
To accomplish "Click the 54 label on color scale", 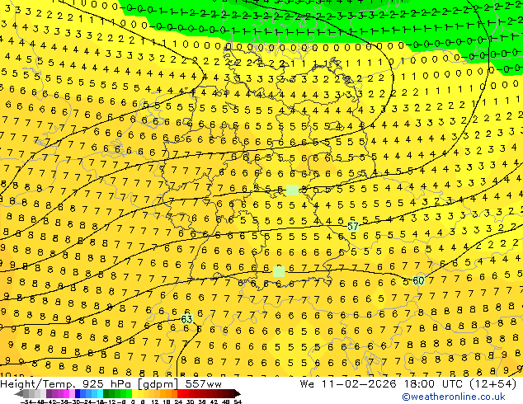I will click(238, 402).
